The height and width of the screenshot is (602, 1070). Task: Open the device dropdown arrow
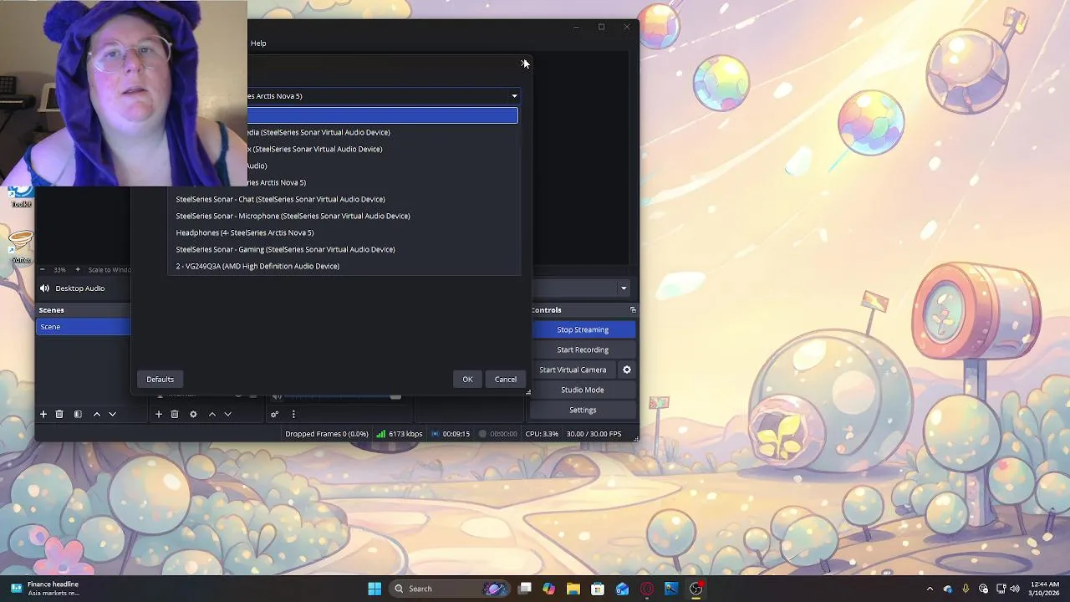pos(514,96)
